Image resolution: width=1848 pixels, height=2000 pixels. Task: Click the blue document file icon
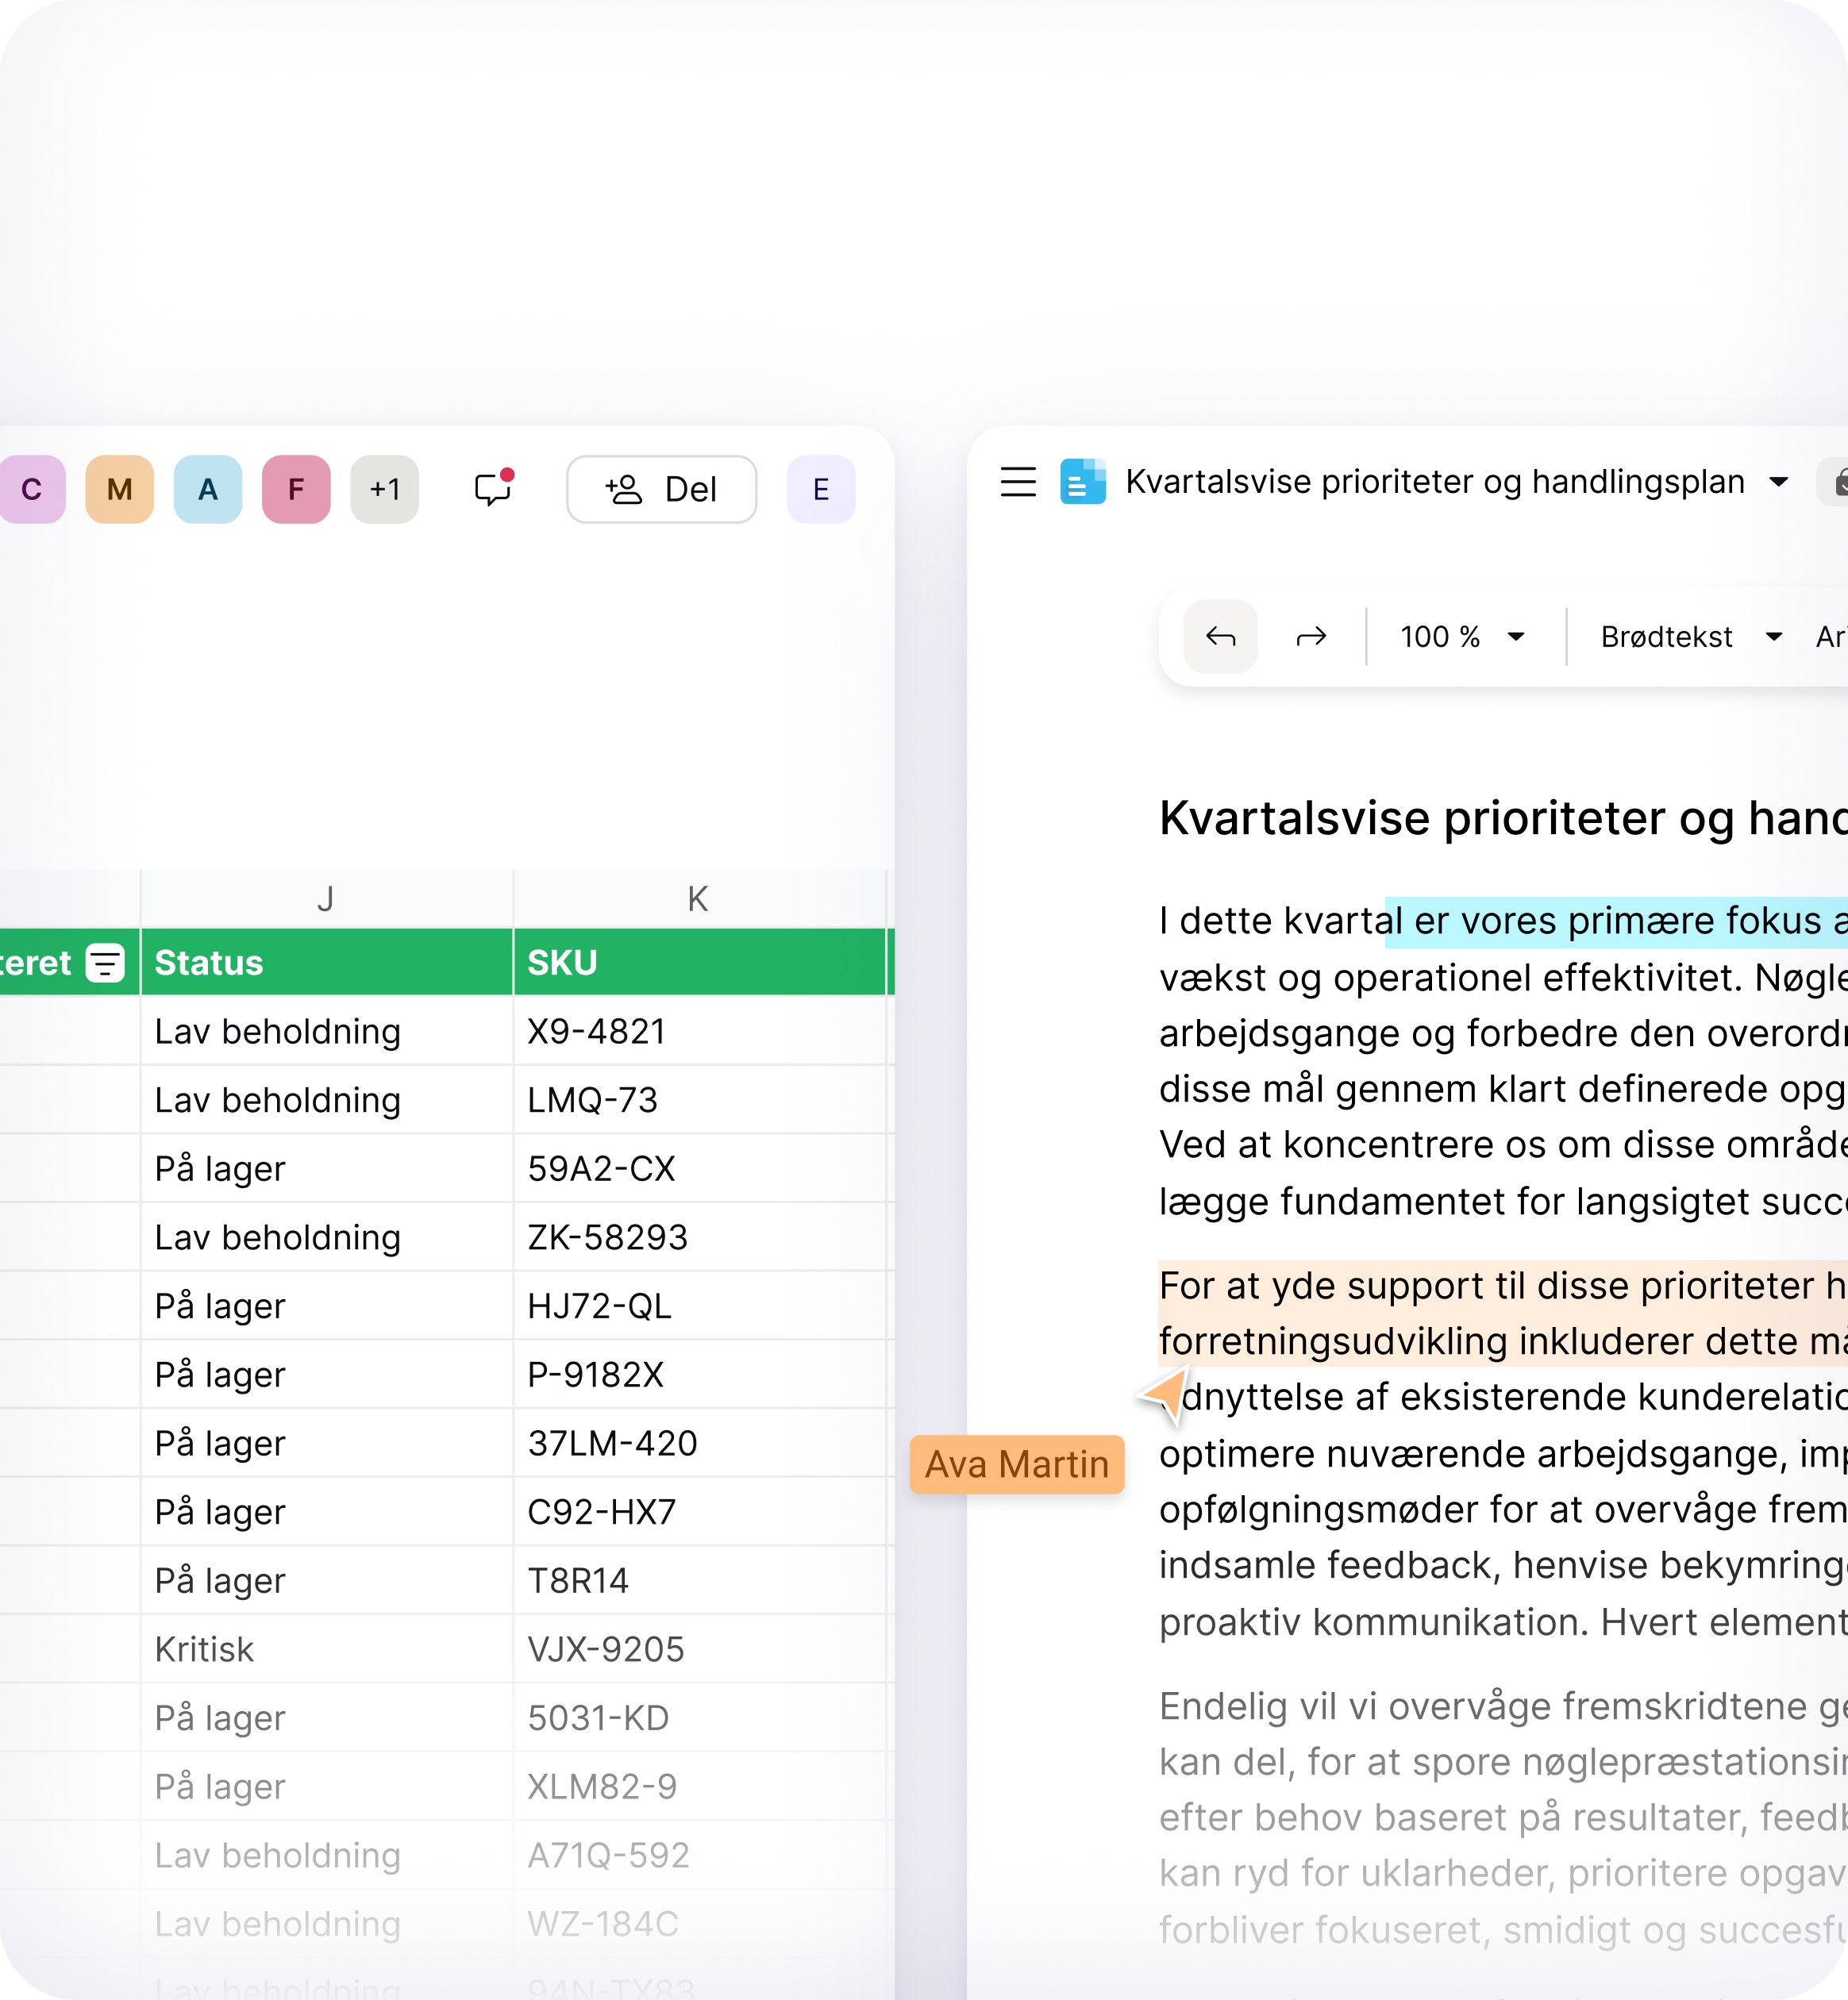pos(1083,482)
